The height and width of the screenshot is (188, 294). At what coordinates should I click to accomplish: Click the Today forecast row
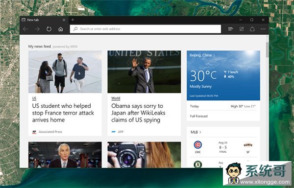coord(223,106)
